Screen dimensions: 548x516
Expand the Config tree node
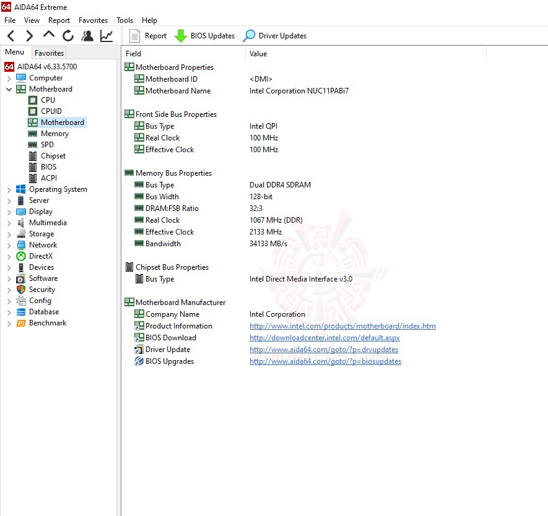9,301
